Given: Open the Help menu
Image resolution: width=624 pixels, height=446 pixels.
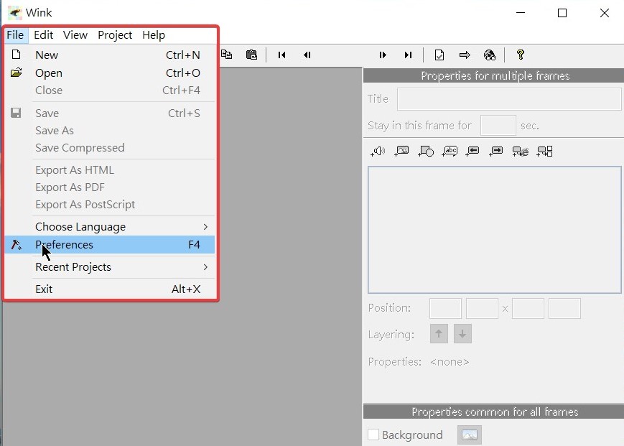Looking at the screenshot, I should pyautogui.click(x=154, y=35).
